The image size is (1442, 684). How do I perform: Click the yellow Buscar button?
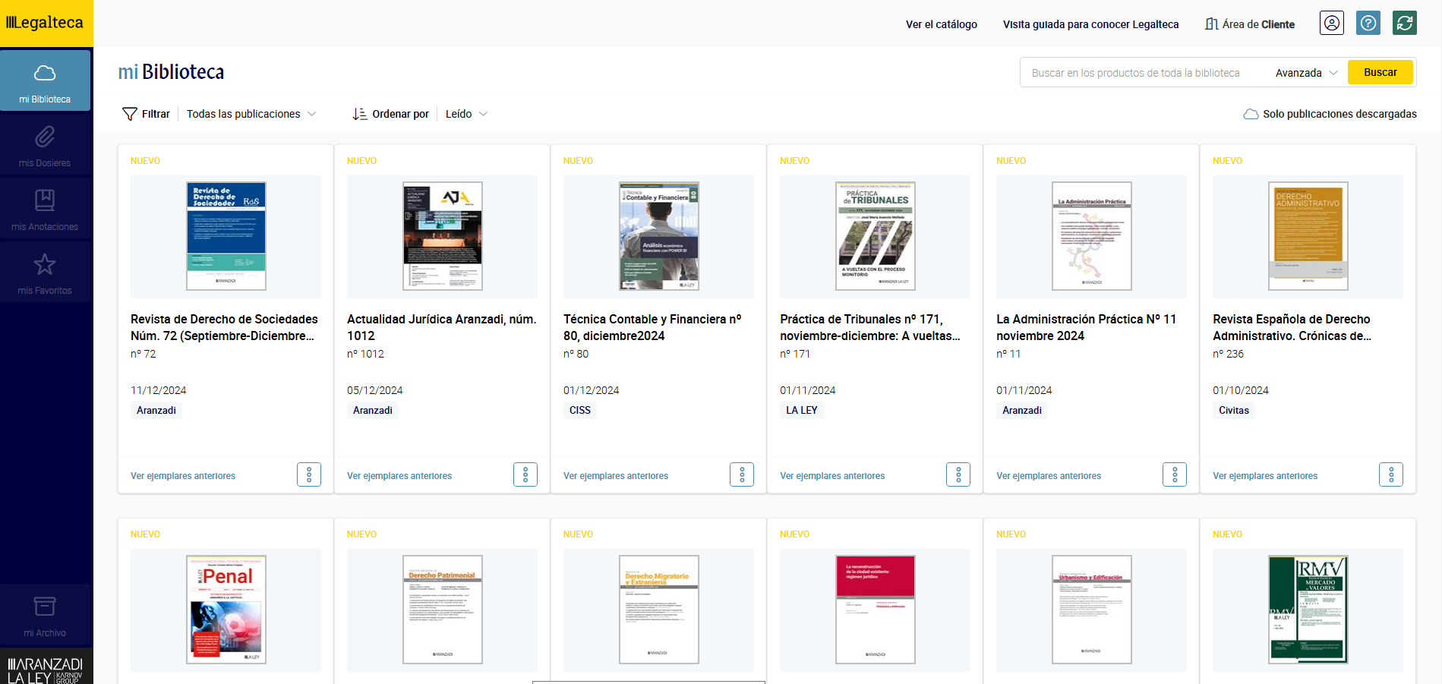pyautogui.click(x=1380, y=72)
